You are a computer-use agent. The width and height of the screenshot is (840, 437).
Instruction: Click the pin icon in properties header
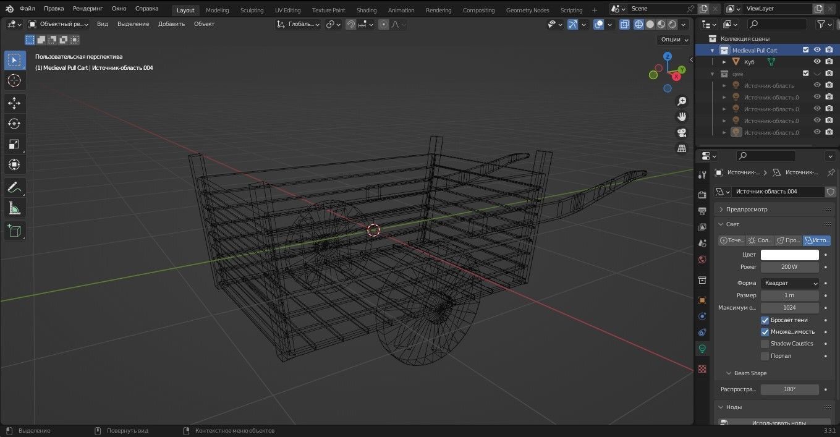click(x=831, y=172)
